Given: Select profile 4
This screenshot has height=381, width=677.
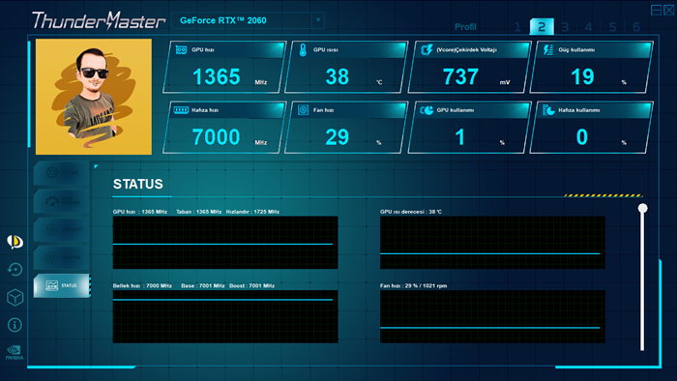Looking at the screenshot, I should 588,27.
